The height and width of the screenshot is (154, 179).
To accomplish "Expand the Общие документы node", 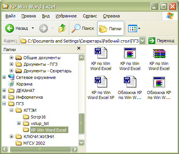I will click(x=11, y=58).
